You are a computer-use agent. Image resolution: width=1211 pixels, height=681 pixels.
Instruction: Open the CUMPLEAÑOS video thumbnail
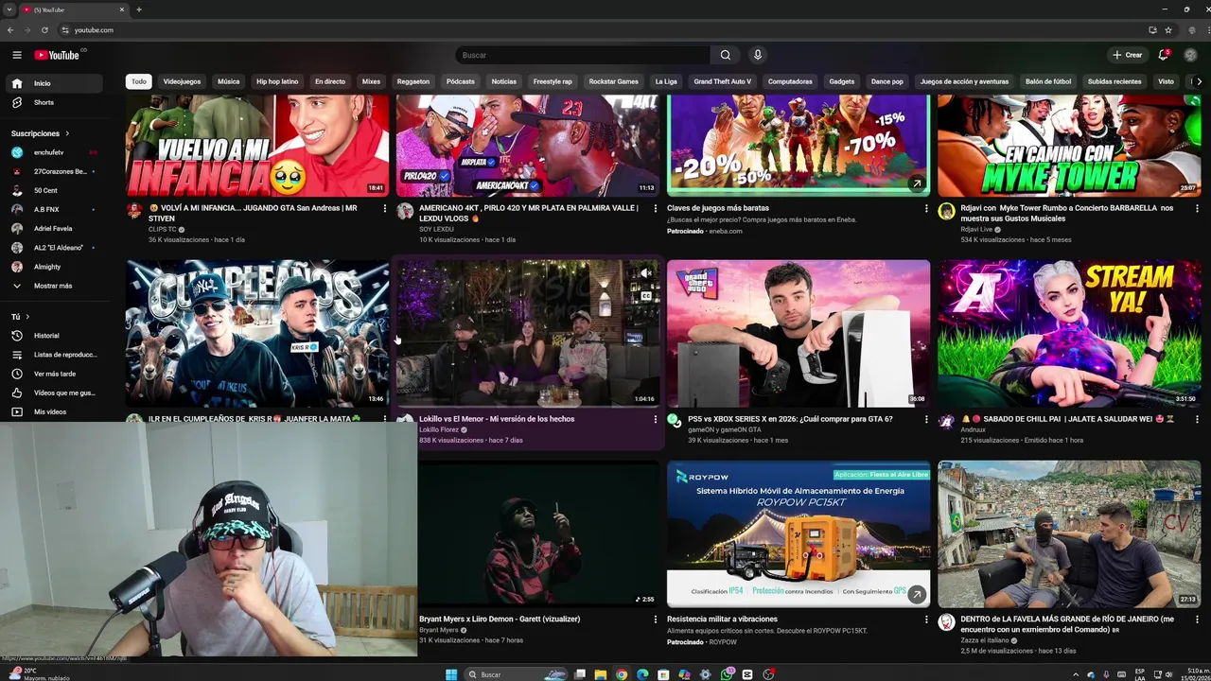[257, 334]
